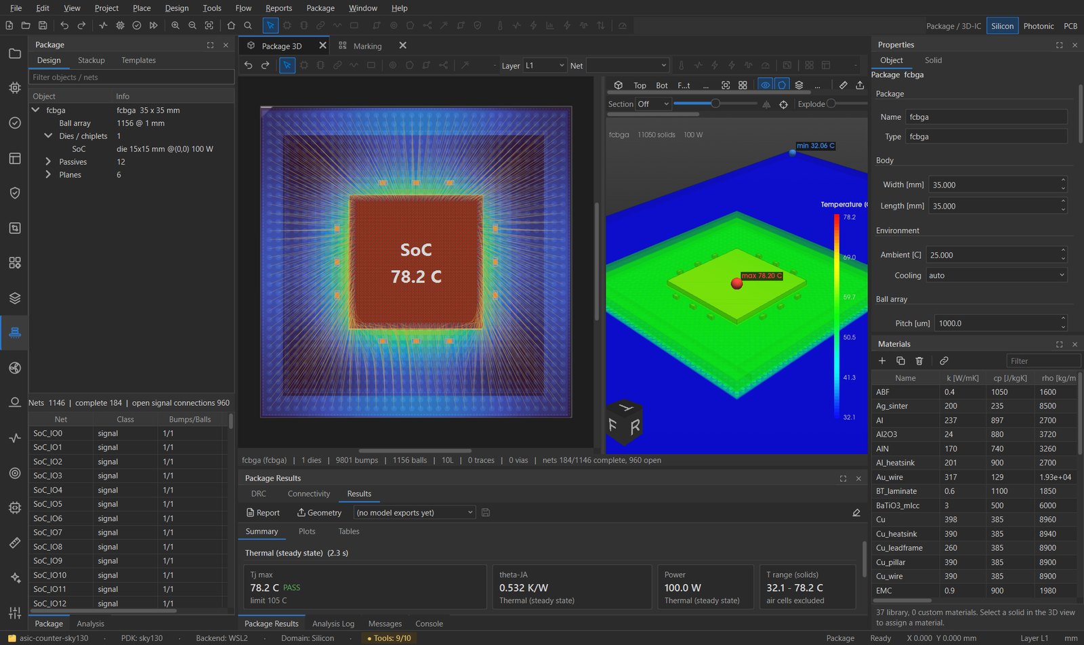
Task: Expand the Planes tree node
Action: tap(48, 175)
